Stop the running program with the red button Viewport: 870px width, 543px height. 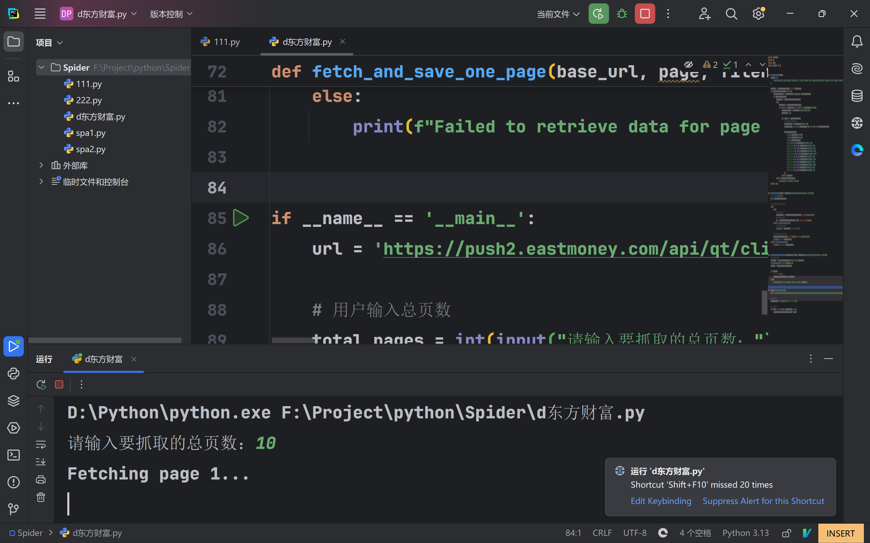(645, 14)
